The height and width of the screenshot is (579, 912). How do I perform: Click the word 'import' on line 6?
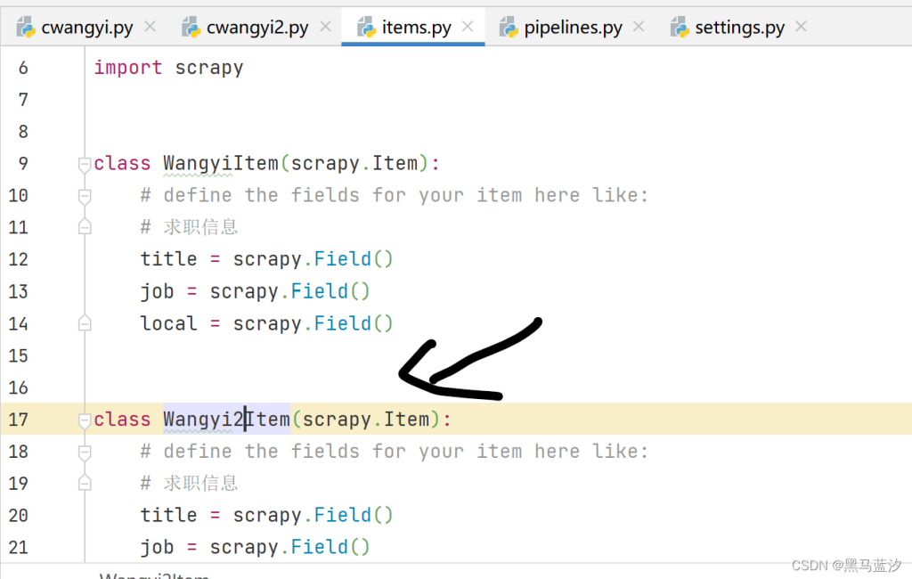click(x=128, y=68)
